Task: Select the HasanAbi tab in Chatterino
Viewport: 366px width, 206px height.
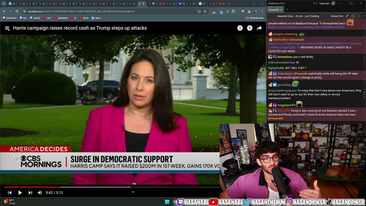Action: coord(273,10)
